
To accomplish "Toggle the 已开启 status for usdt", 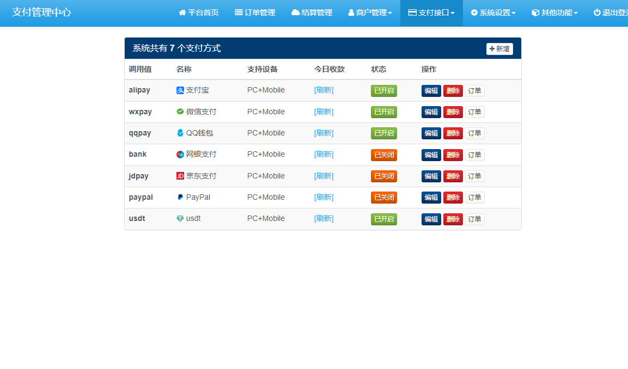I will (383, 219).
